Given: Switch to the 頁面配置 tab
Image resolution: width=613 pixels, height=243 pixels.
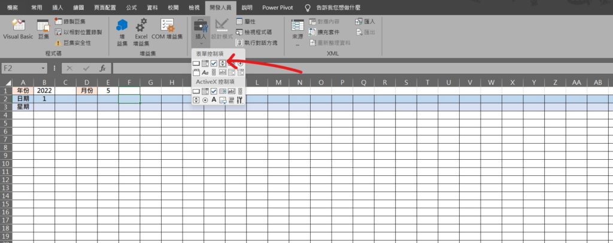Looking at the screenshot, I should pyautogui.click(x=105, y=7).
